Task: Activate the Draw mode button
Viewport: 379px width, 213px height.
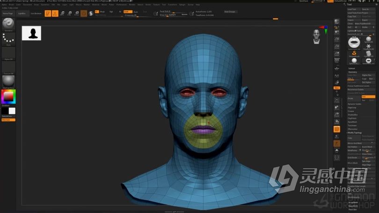Action: click(55, 14)
